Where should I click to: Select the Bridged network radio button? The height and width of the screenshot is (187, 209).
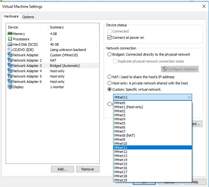109,54
